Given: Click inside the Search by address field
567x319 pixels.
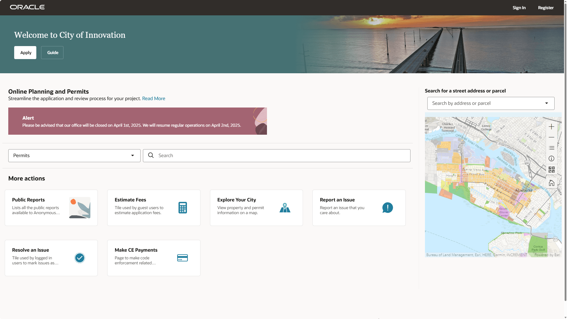Looking at the screenshot, I should point(478,103).
